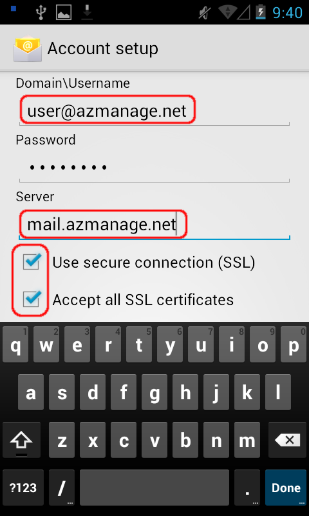309x516 pixels.
Task: Tap the Wi-Fi signal icon
Action: pos(228,12)
